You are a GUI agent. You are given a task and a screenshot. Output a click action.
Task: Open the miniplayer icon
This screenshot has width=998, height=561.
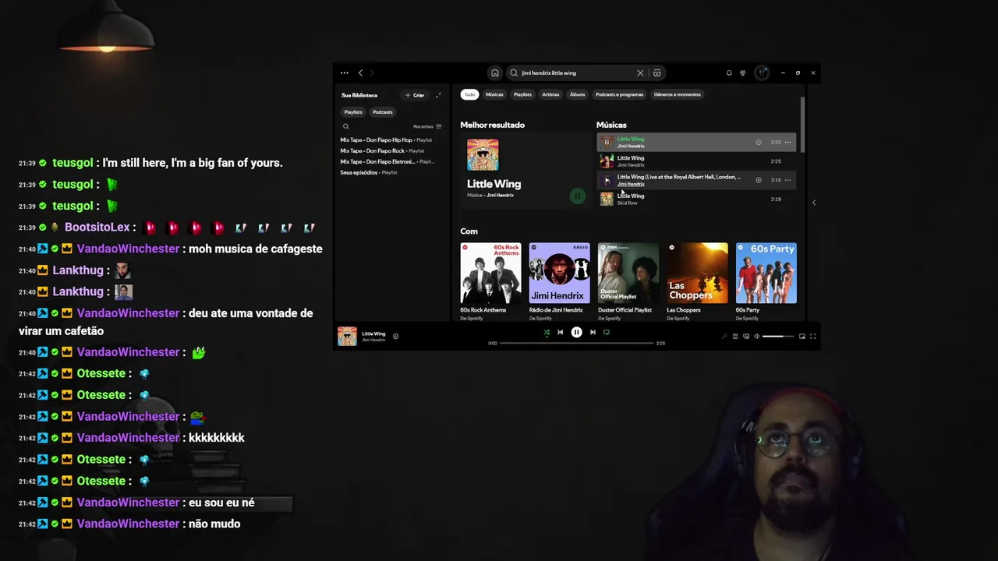(x=802, y=337)
